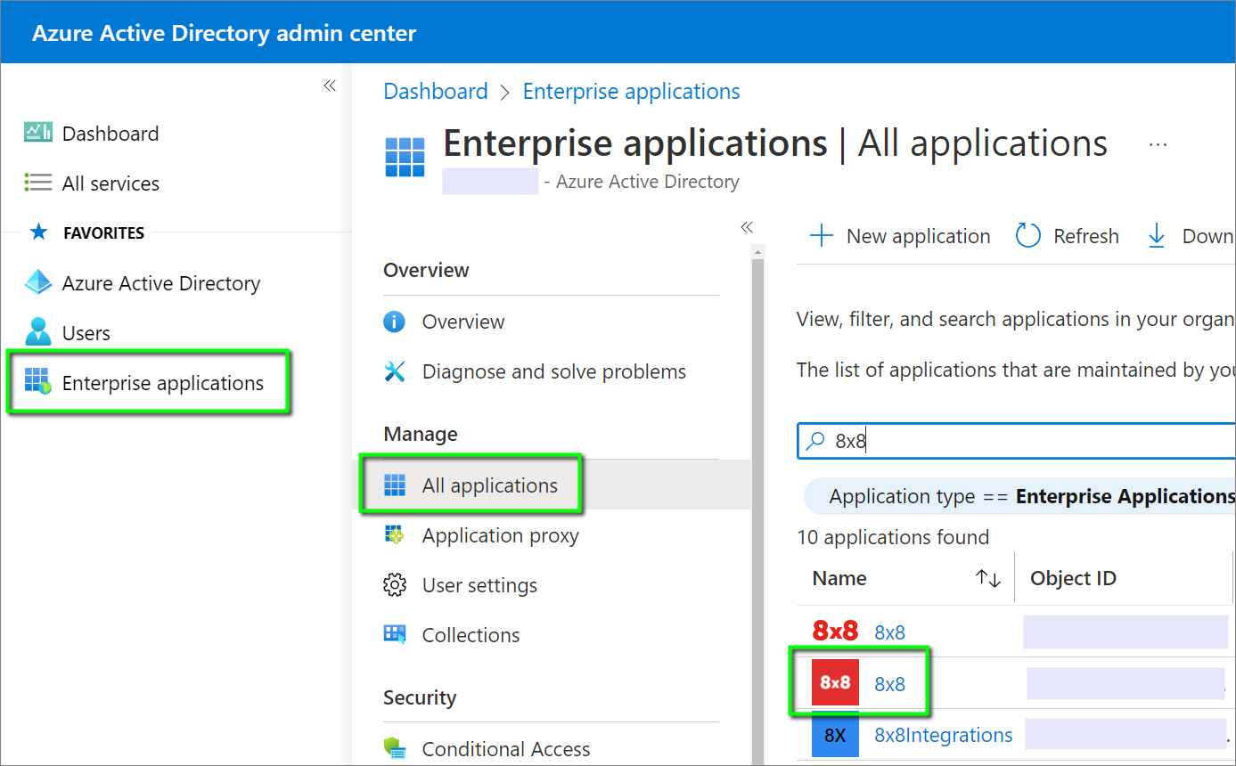Click the Overview info icon

[395, 322]
